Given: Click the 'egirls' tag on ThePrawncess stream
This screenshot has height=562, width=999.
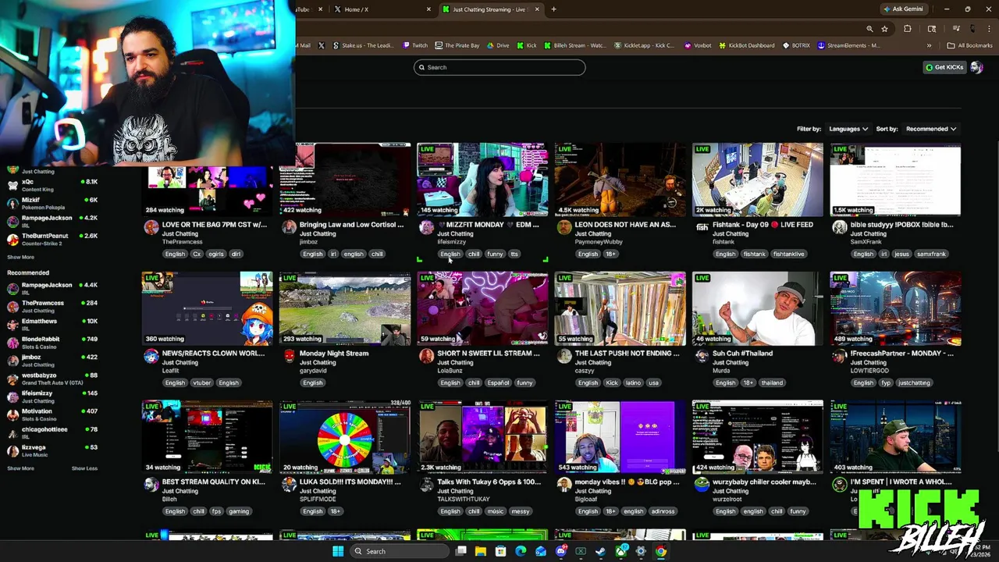Looking at the screenshot, I should click(216, 254).
